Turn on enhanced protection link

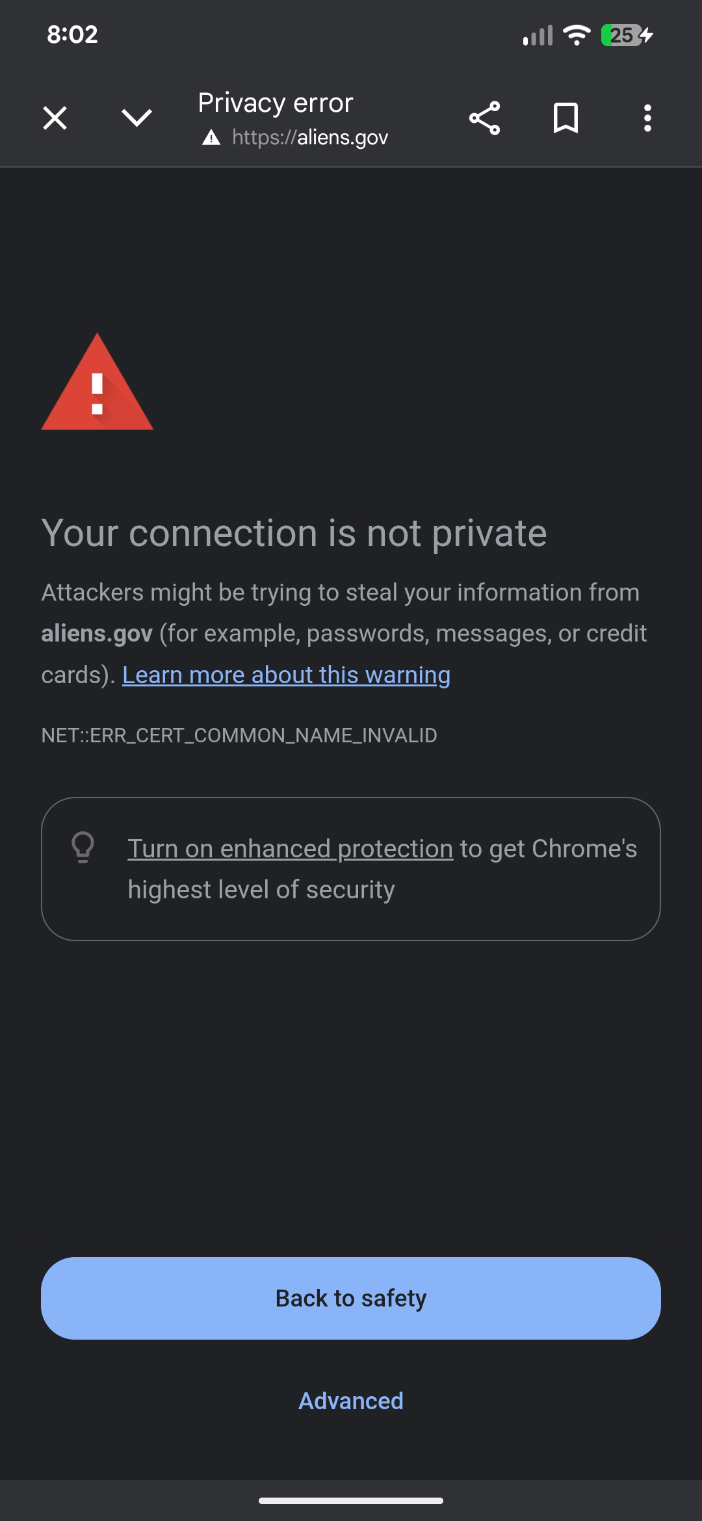(290, 848)
